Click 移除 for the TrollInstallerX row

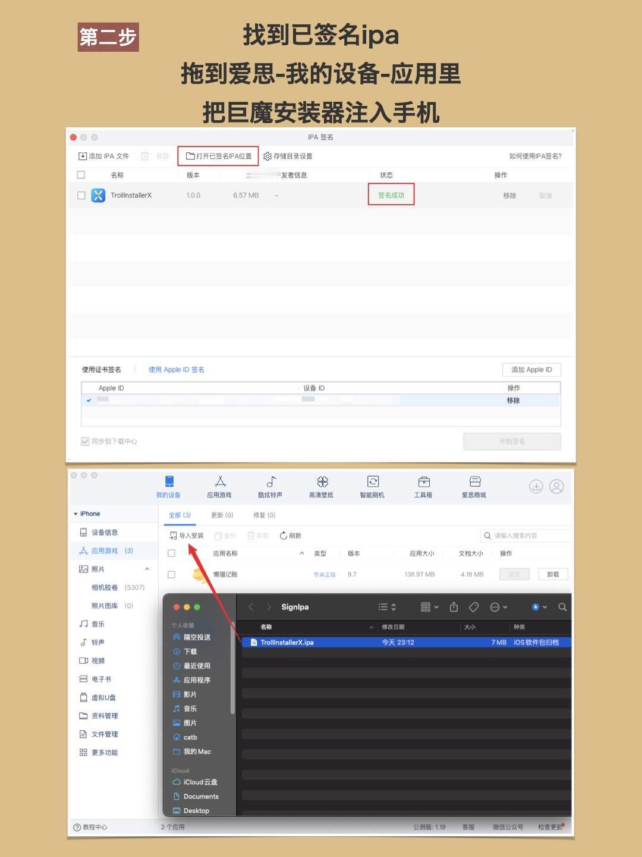509,196
